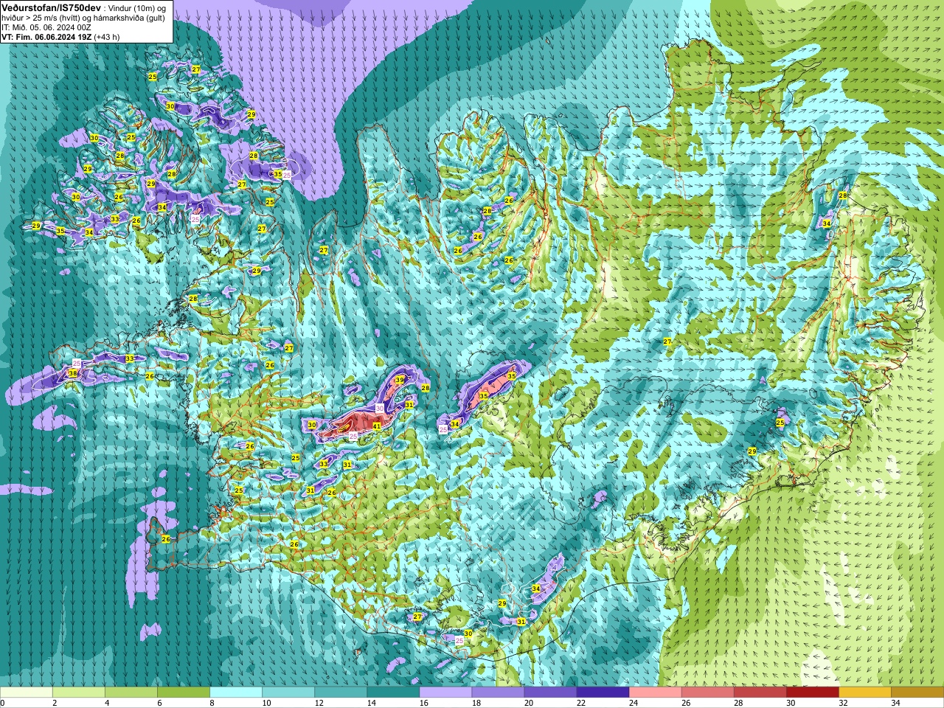Click the salmon 26–28 legend swatch

point(707,693)
